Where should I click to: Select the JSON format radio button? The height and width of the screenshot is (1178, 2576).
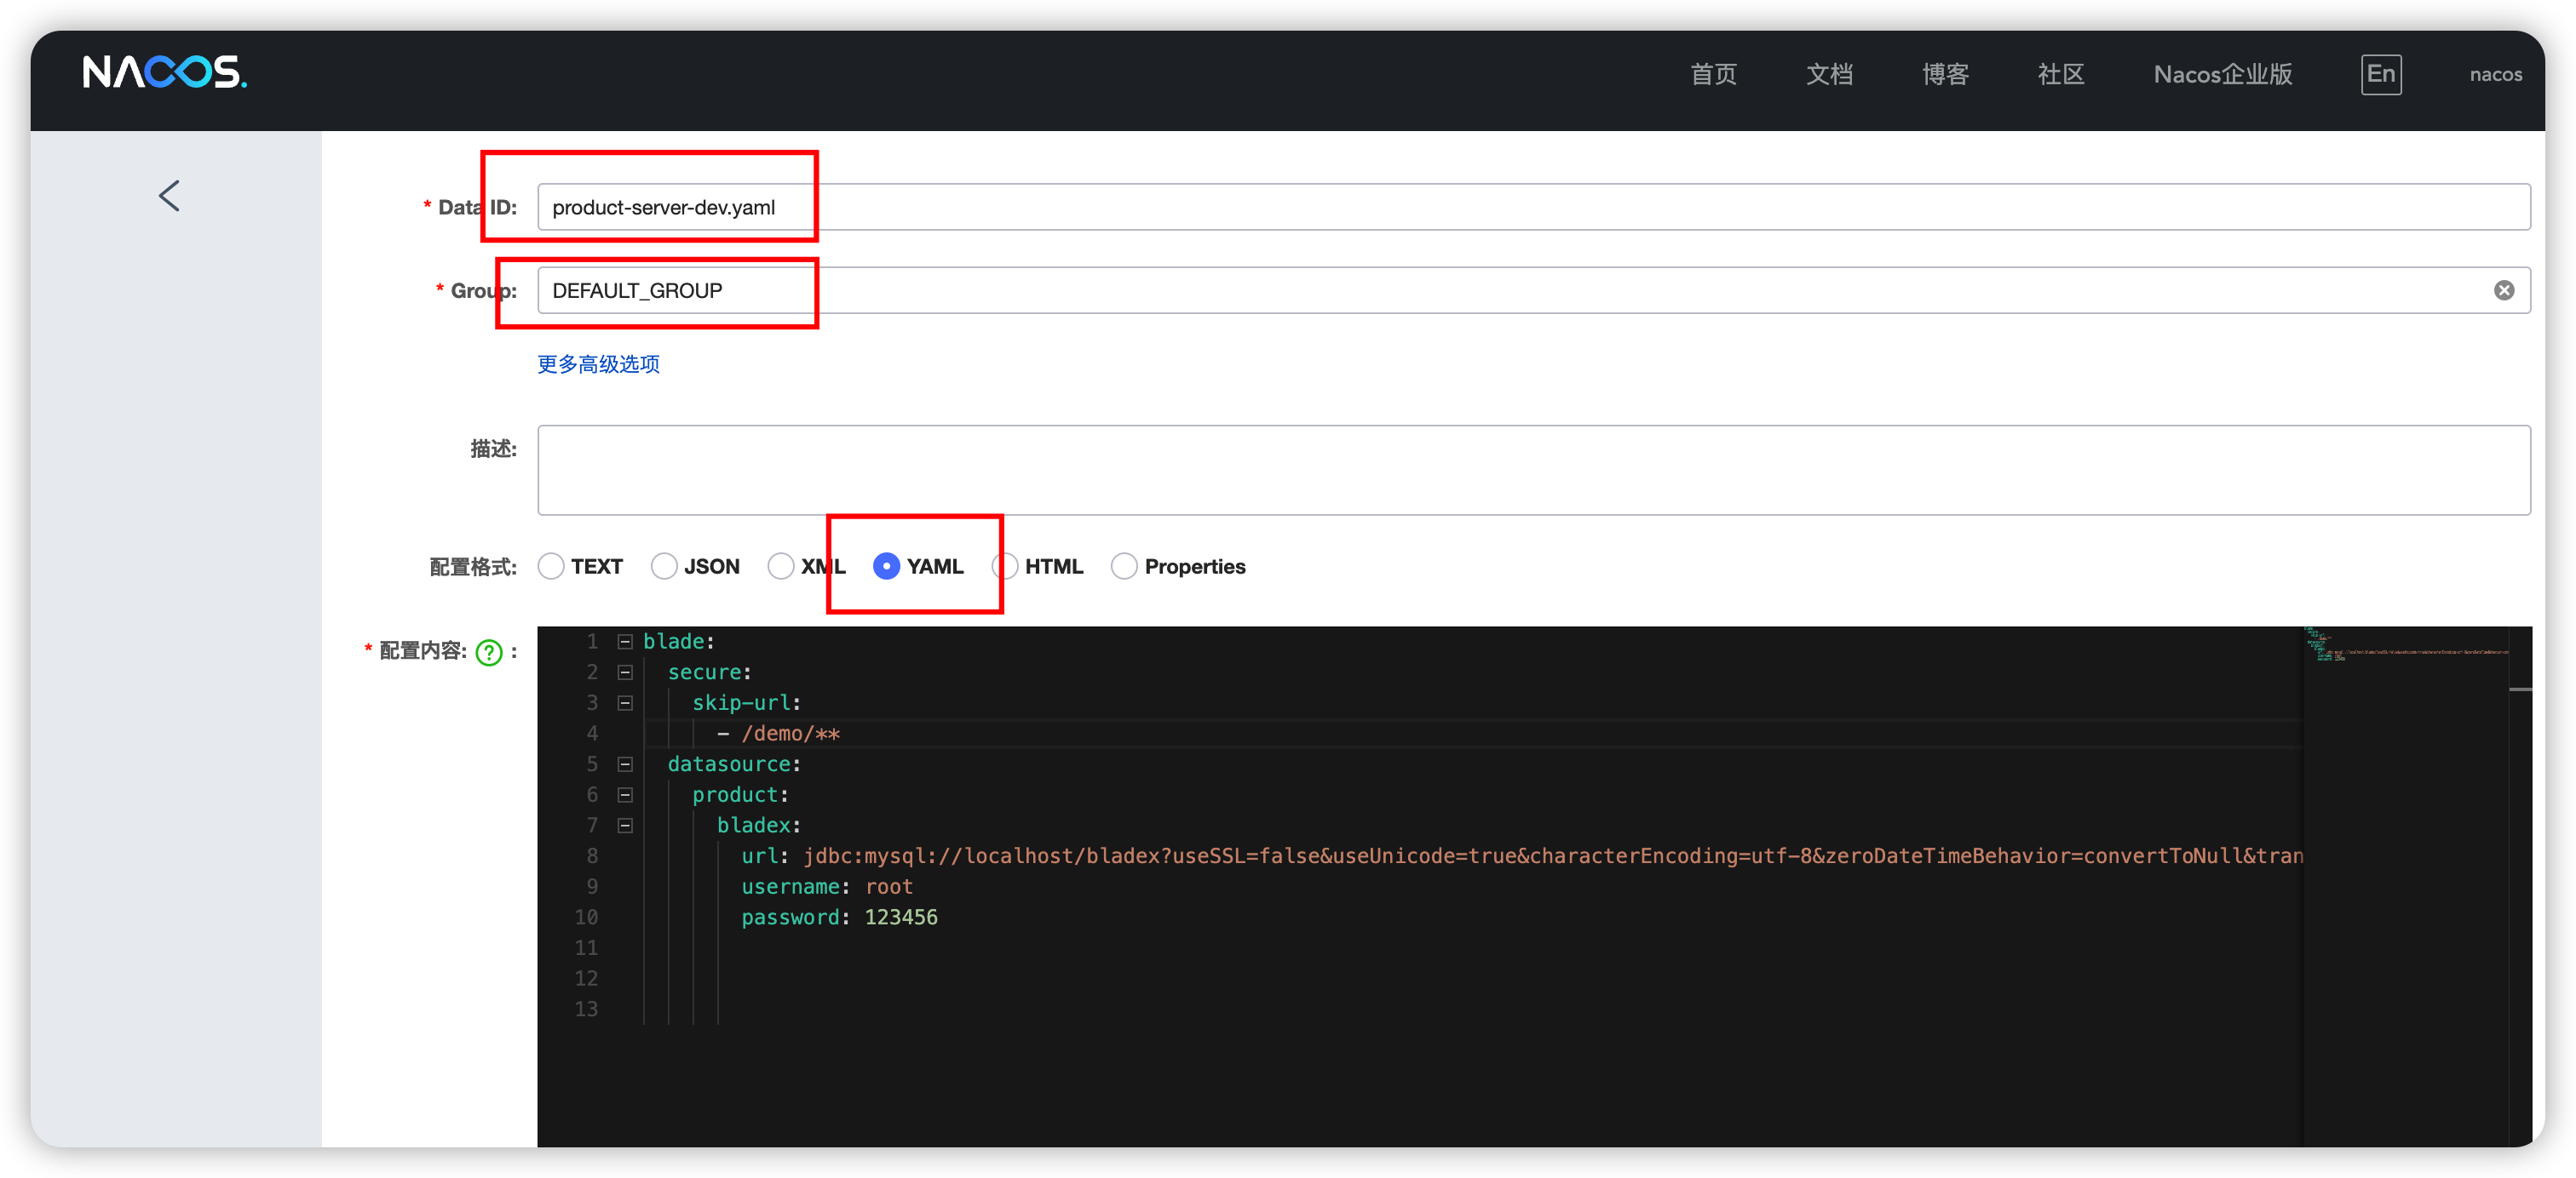[664, 567]
